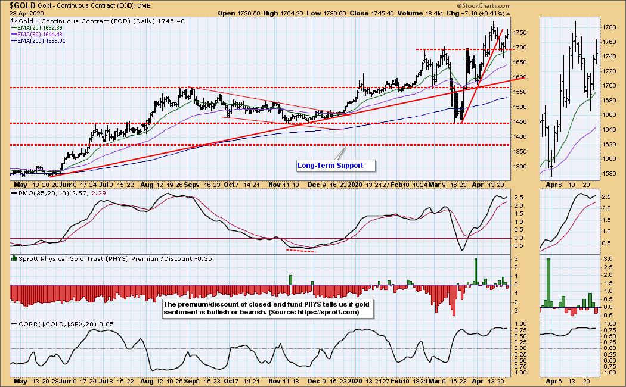Viewport: 626px width, 387px height.
Task: Click the PHYS premium/discount sentiment note box
Action: click(x=268, y=308)
